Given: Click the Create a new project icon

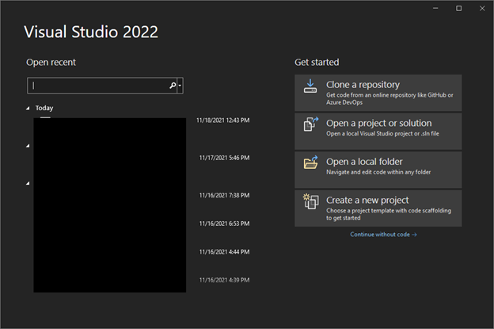Looking at the screenshot, I should coord(311,201).
